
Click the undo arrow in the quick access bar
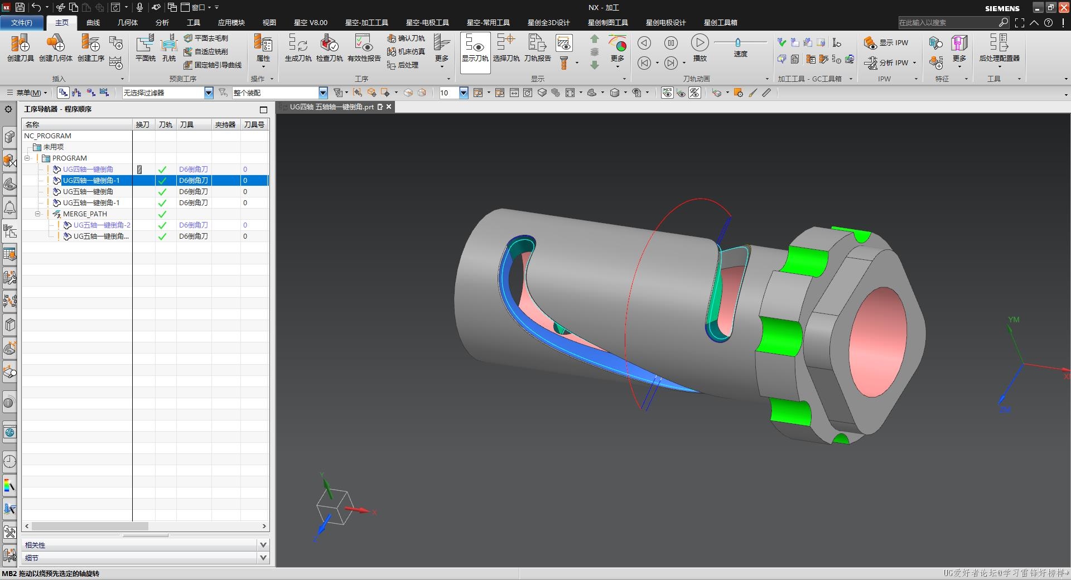point(36,7)
